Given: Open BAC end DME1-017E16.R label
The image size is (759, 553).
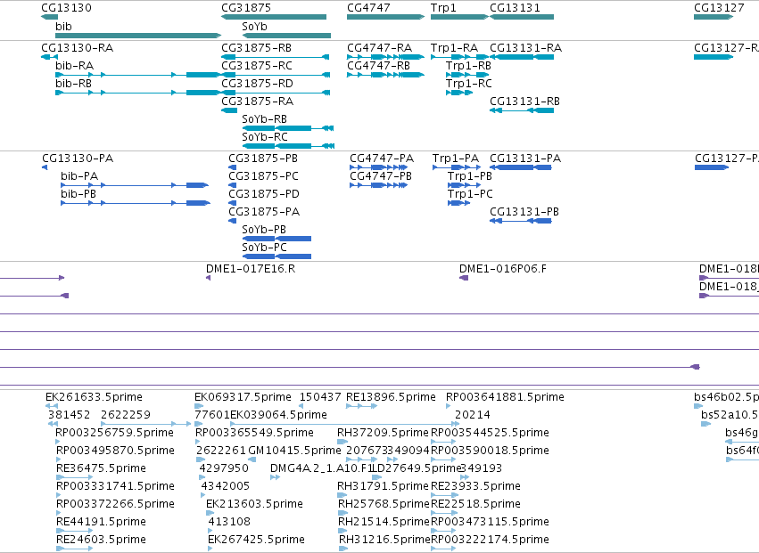Looking at the screenshot, I should click(251, 269).
